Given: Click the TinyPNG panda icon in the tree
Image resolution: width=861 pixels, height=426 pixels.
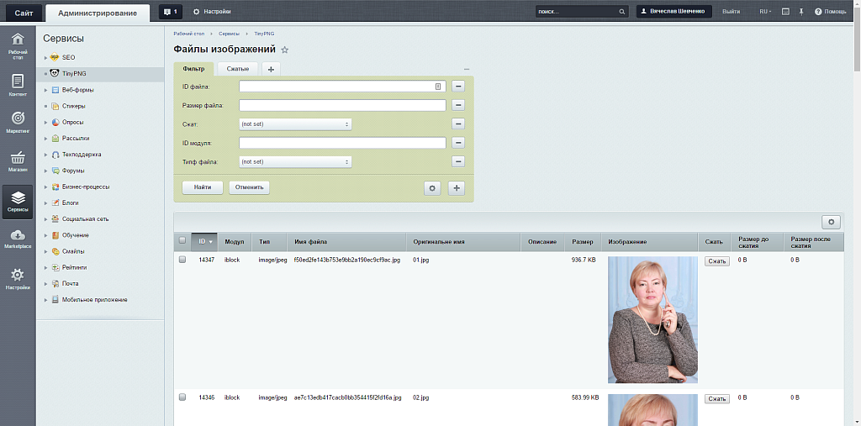Looking at the screenshot, I should coord(55,73).
